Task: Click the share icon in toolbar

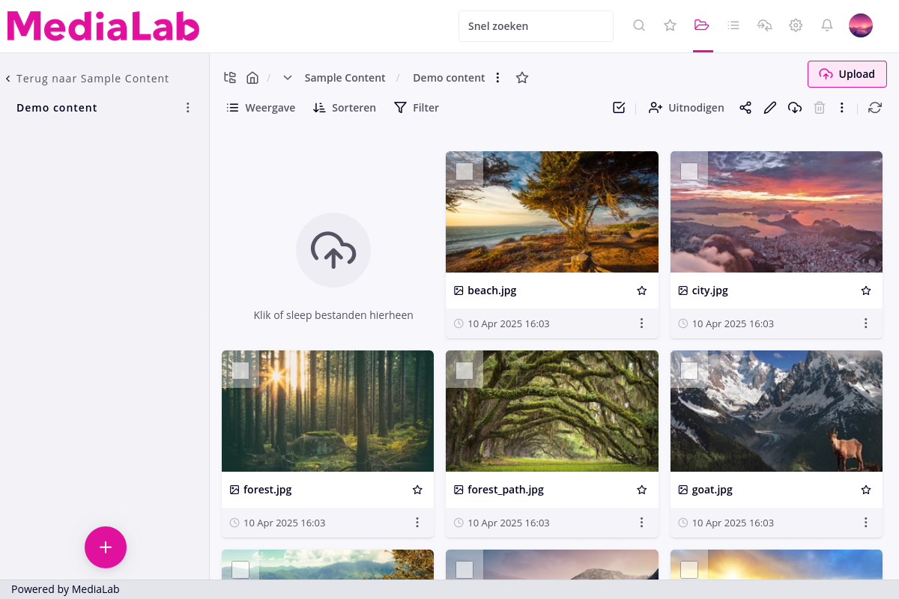Action: coord(745,108)
